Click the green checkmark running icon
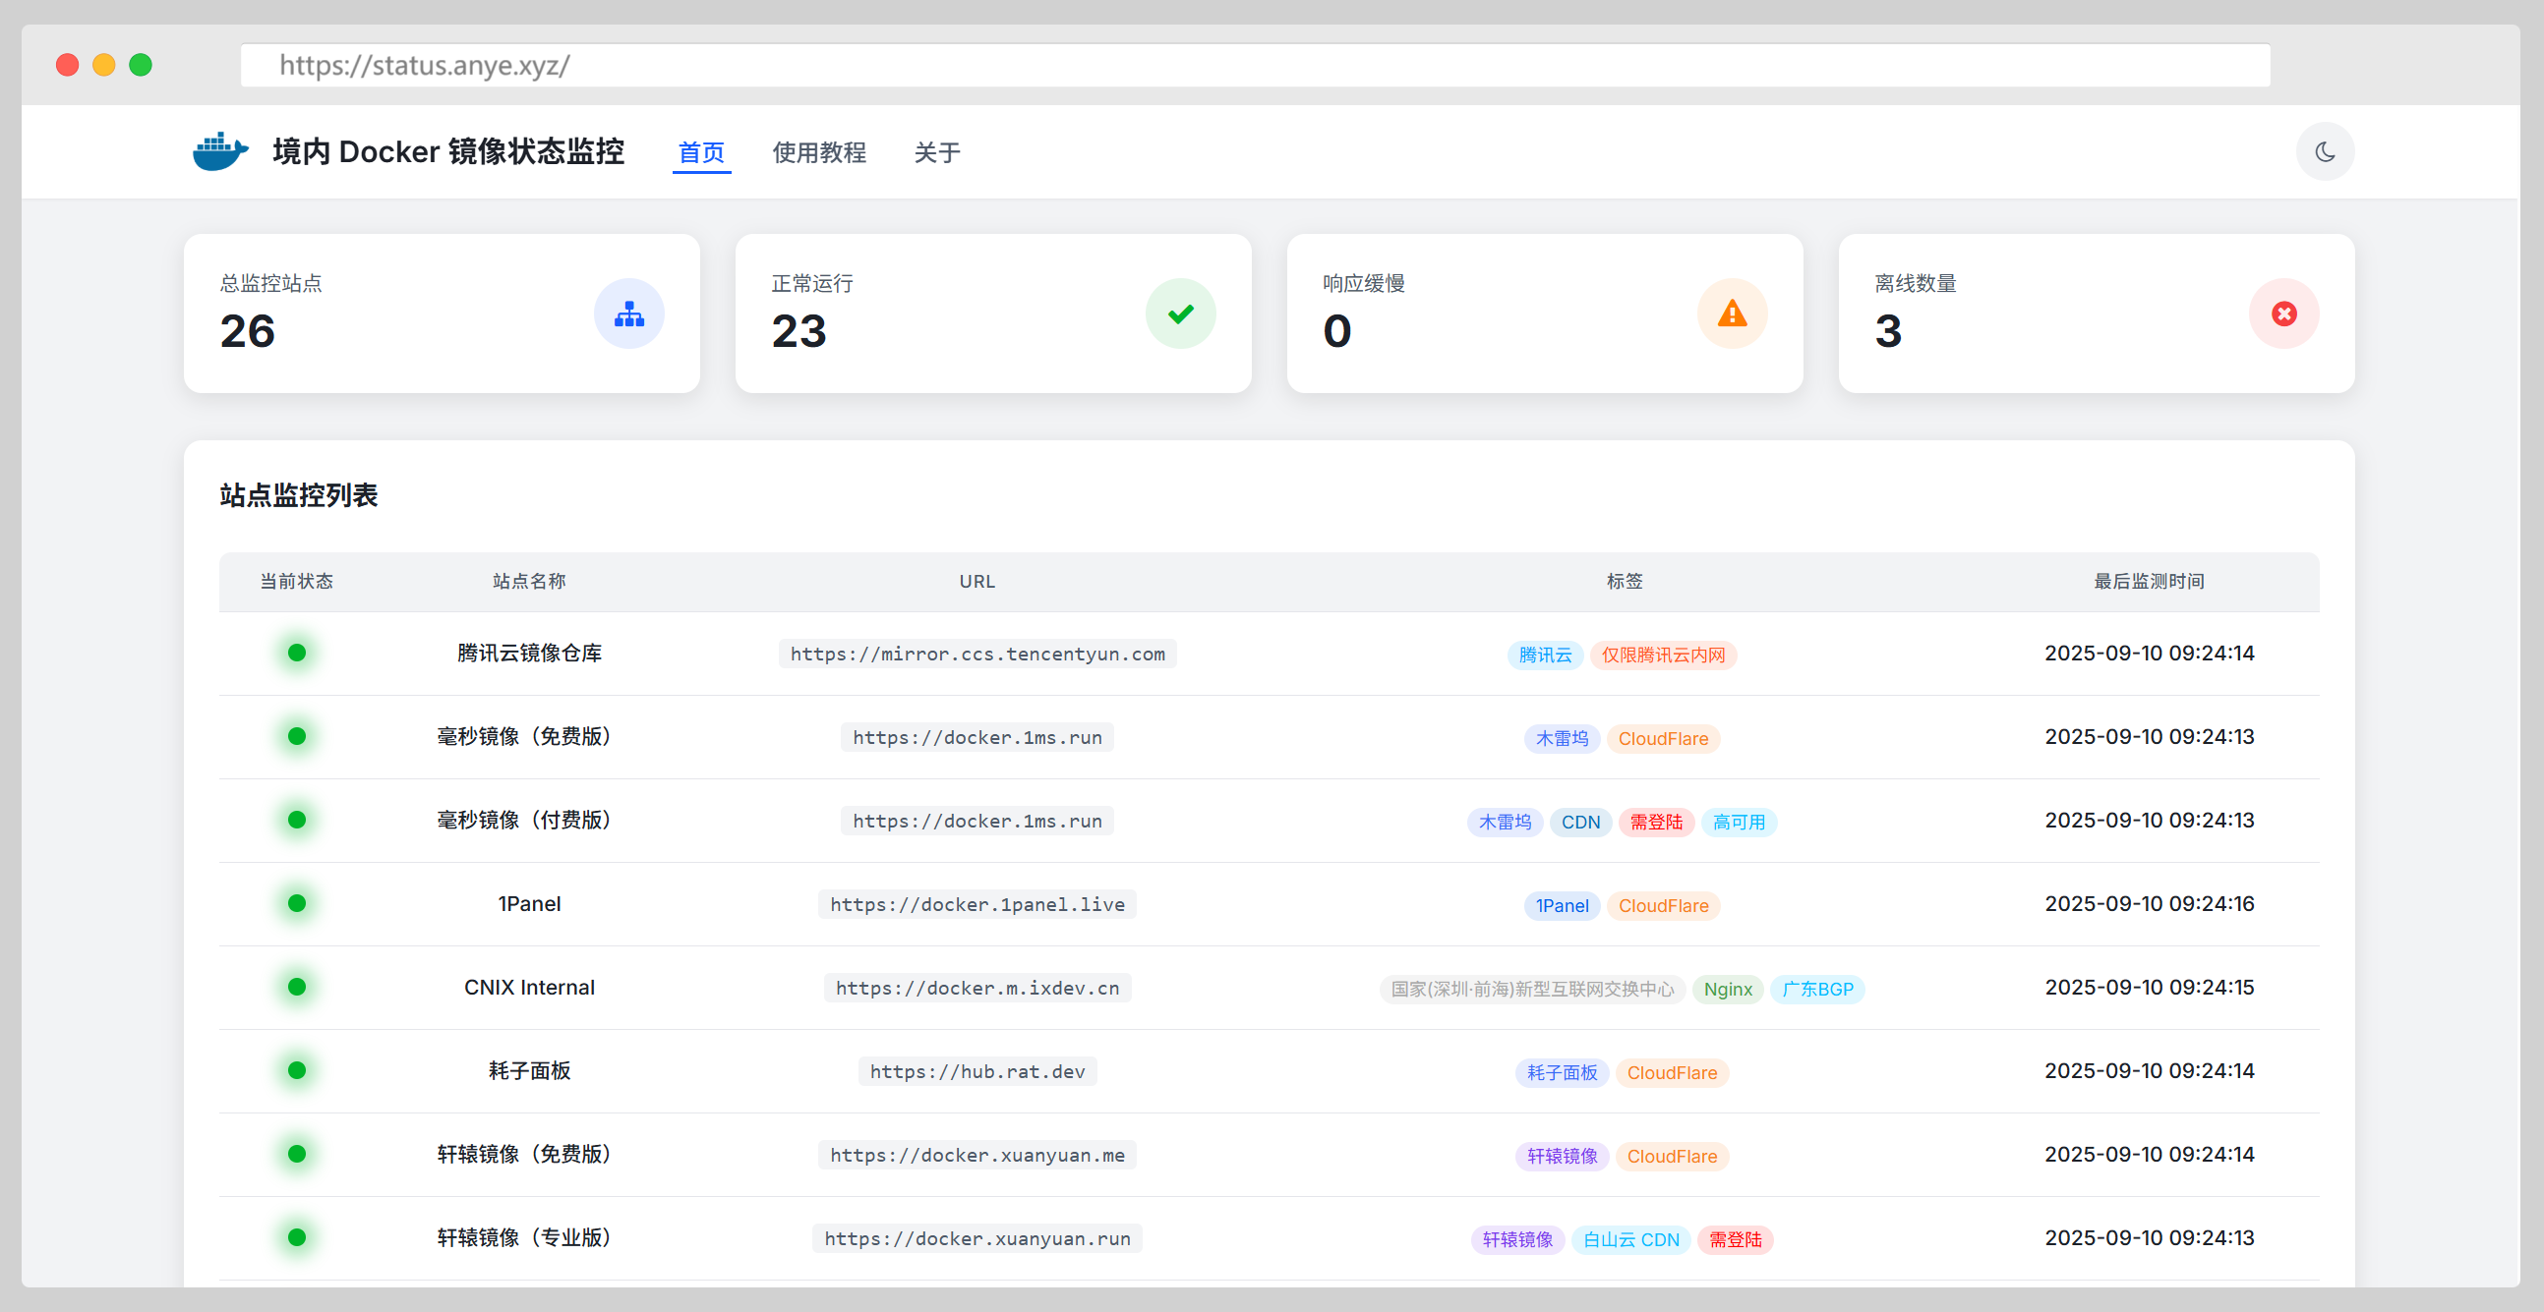The width and height of the screenshot is (2544, 1312). point(1180,314)
